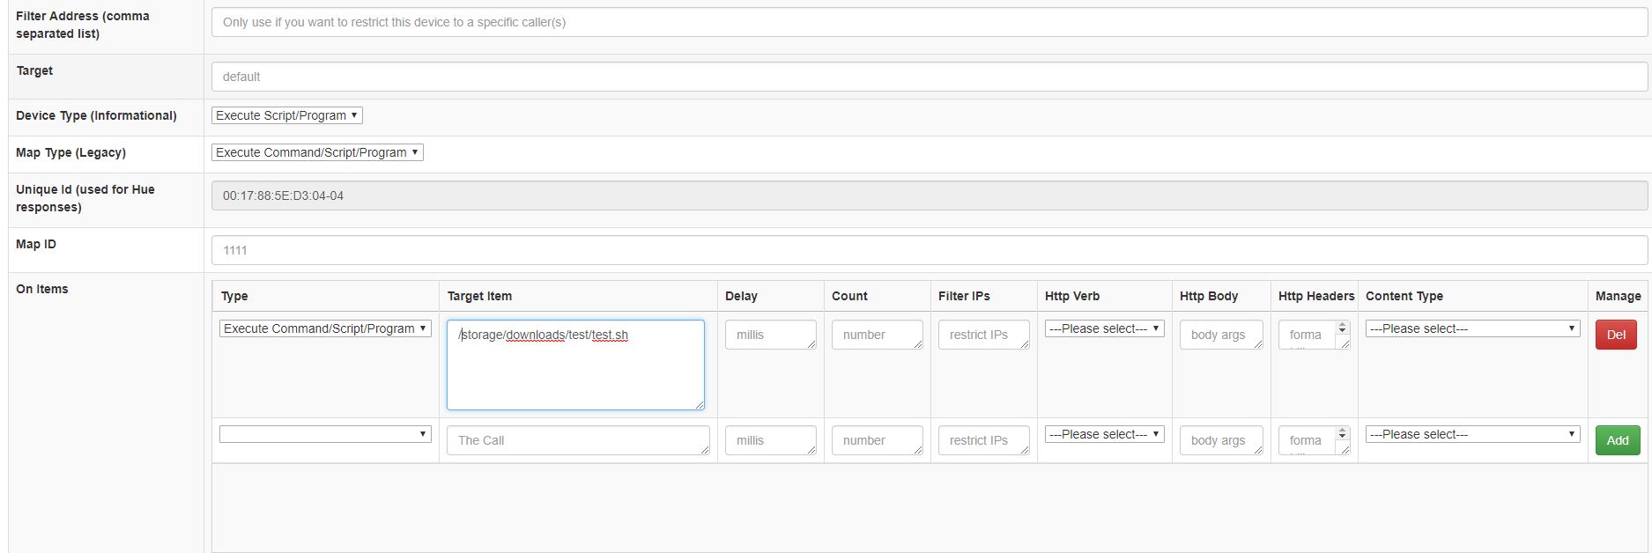Click the Target field showing default
This screenshot has width=1652, height=553.
click(x=929, y=77)
